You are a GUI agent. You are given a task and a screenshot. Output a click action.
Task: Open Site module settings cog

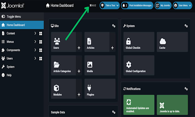(114, 26)
